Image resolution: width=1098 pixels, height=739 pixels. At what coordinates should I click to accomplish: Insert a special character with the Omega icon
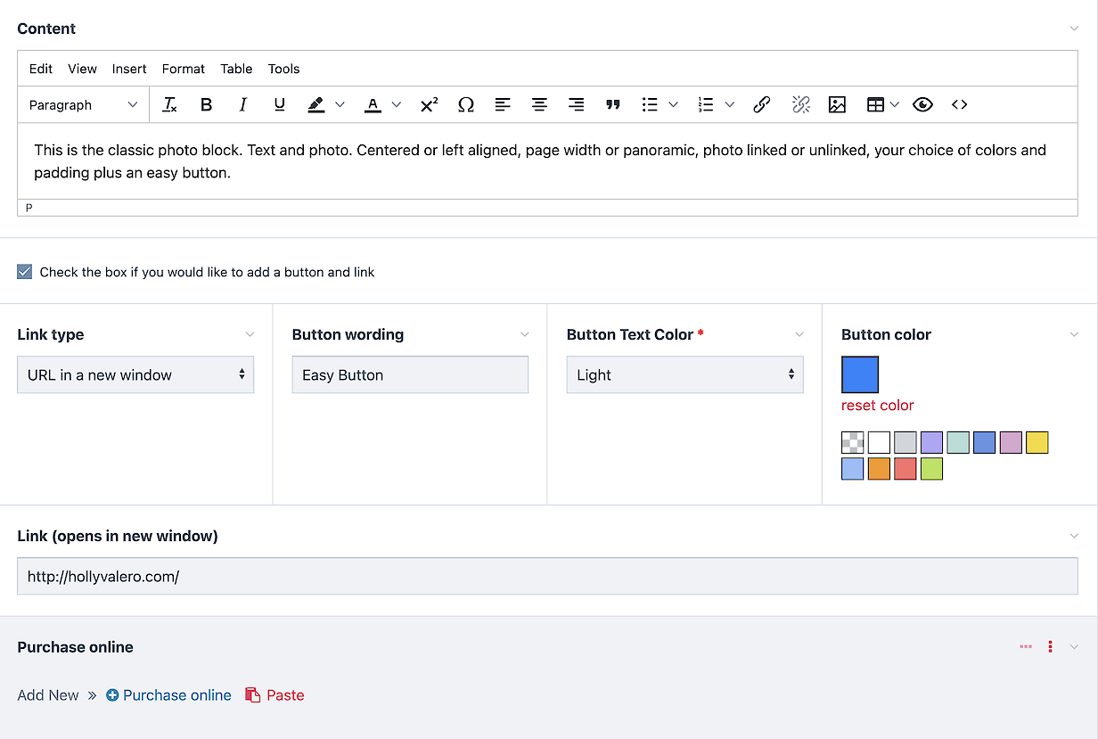click(x=465, y=105)
